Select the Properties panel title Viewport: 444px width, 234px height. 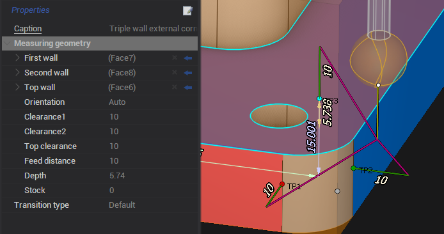[x=31, y=10]
